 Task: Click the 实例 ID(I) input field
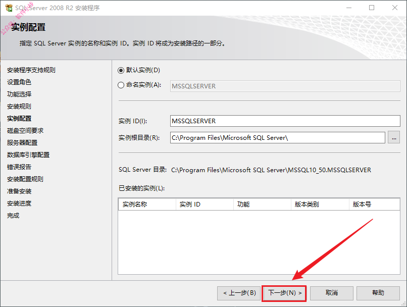click(x=285, y=121)
